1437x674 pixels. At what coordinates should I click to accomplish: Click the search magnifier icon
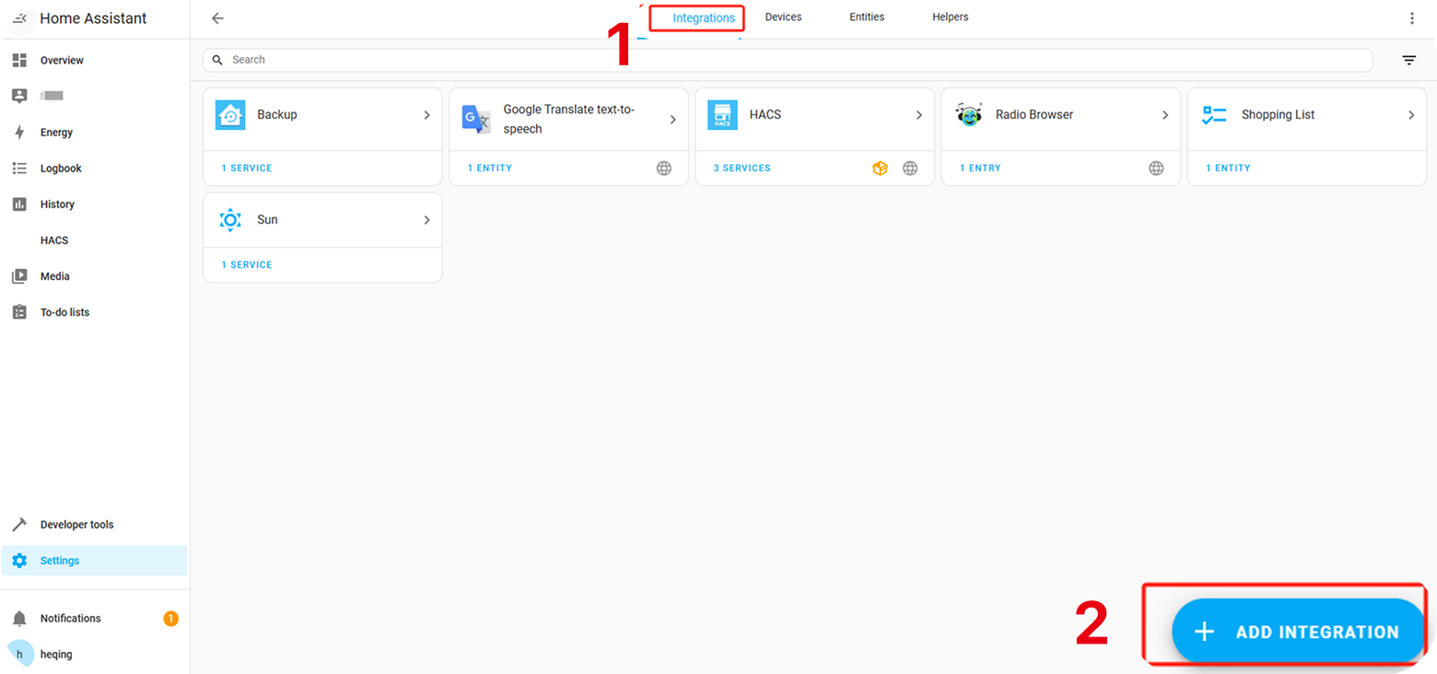point(218,60)
